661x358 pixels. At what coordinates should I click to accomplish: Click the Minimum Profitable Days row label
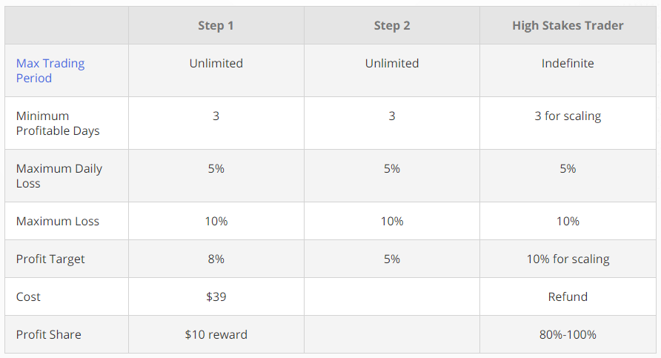pyautogui.click(x=58, y=123)
